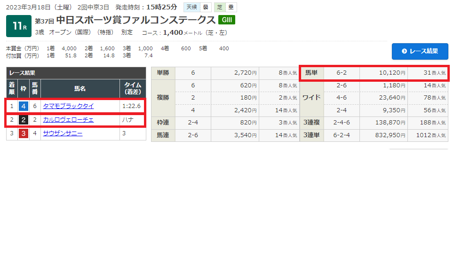Open the タマモブラックタイ horse link
Screen dimensions: 454x272
tap(68, 106)
